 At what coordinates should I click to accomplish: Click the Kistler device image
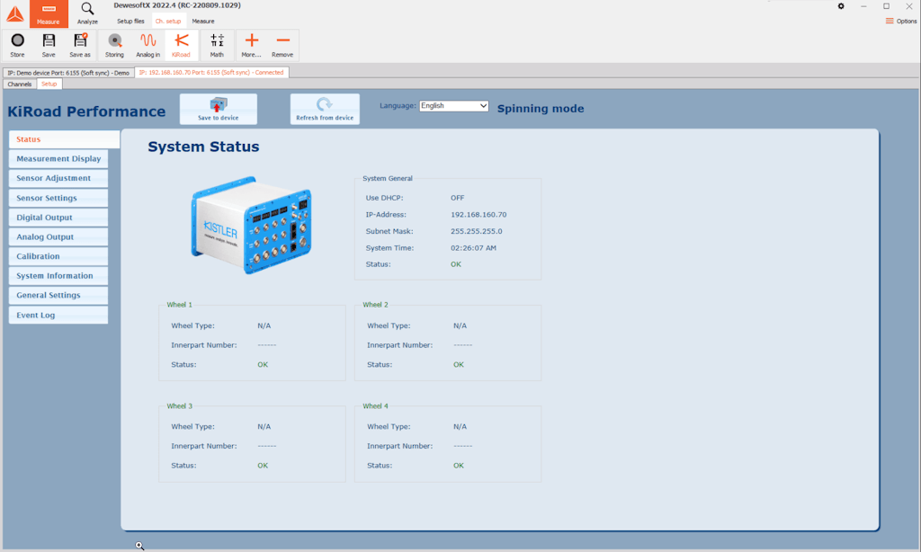[252, 225]
